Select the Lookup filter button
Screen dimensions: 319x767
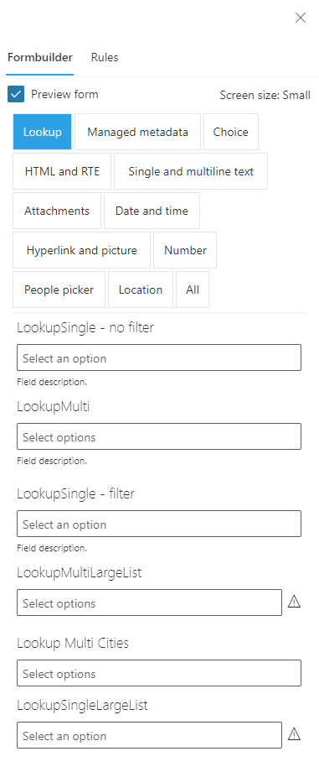[43, 132]
